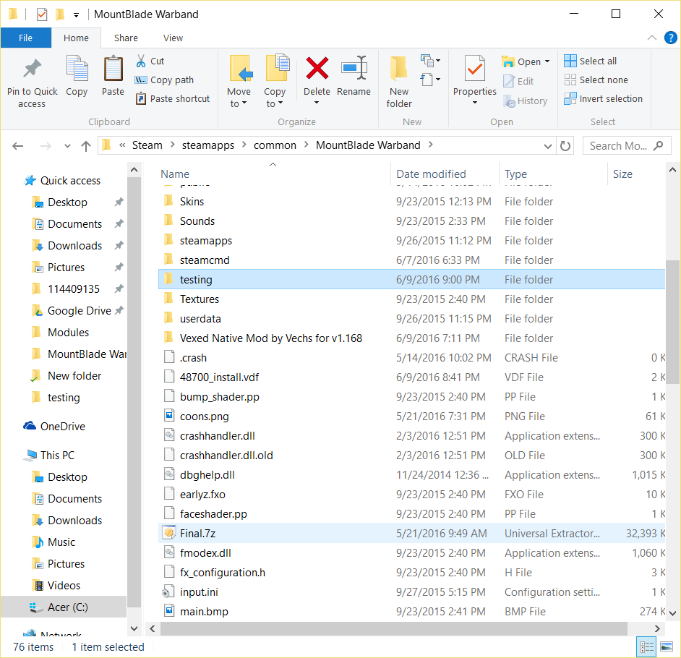Expand the address bar history dropdown
Viewport: 681px width, 658px height.
click(x=548, y=146)
